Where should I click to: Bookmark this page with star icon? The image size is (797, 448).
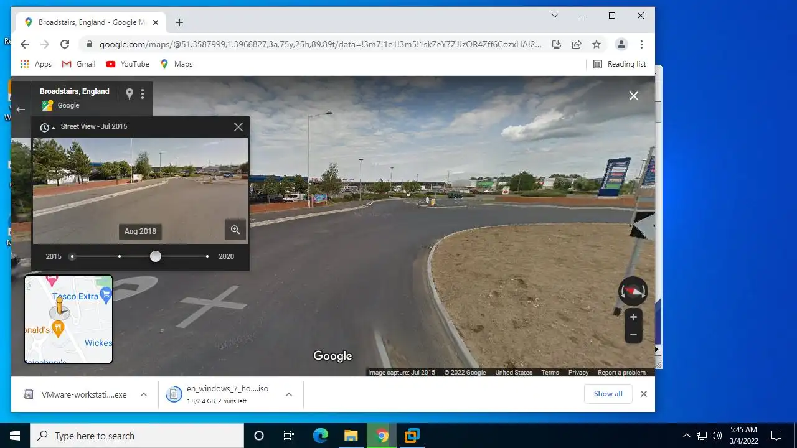597,44
